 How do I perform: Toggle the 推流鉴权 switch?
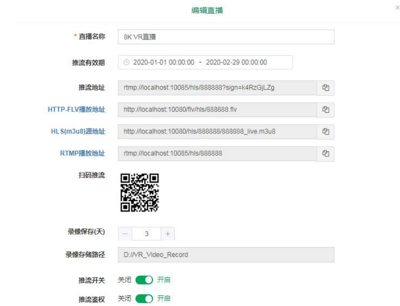pos(144,299)
